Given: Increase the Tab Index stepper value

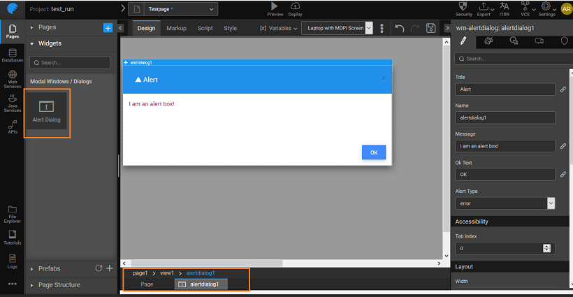Looking at the screenshot, I should (546, 246).
